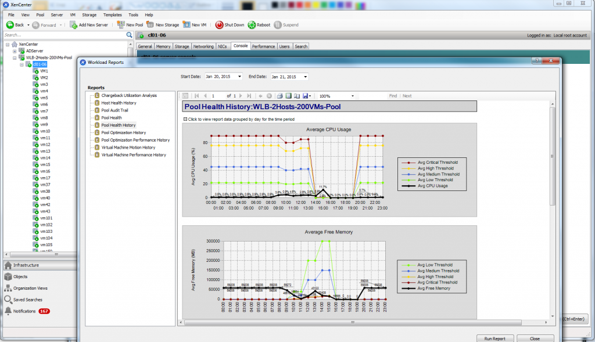Click the New Storage icon

pos(150,25)
